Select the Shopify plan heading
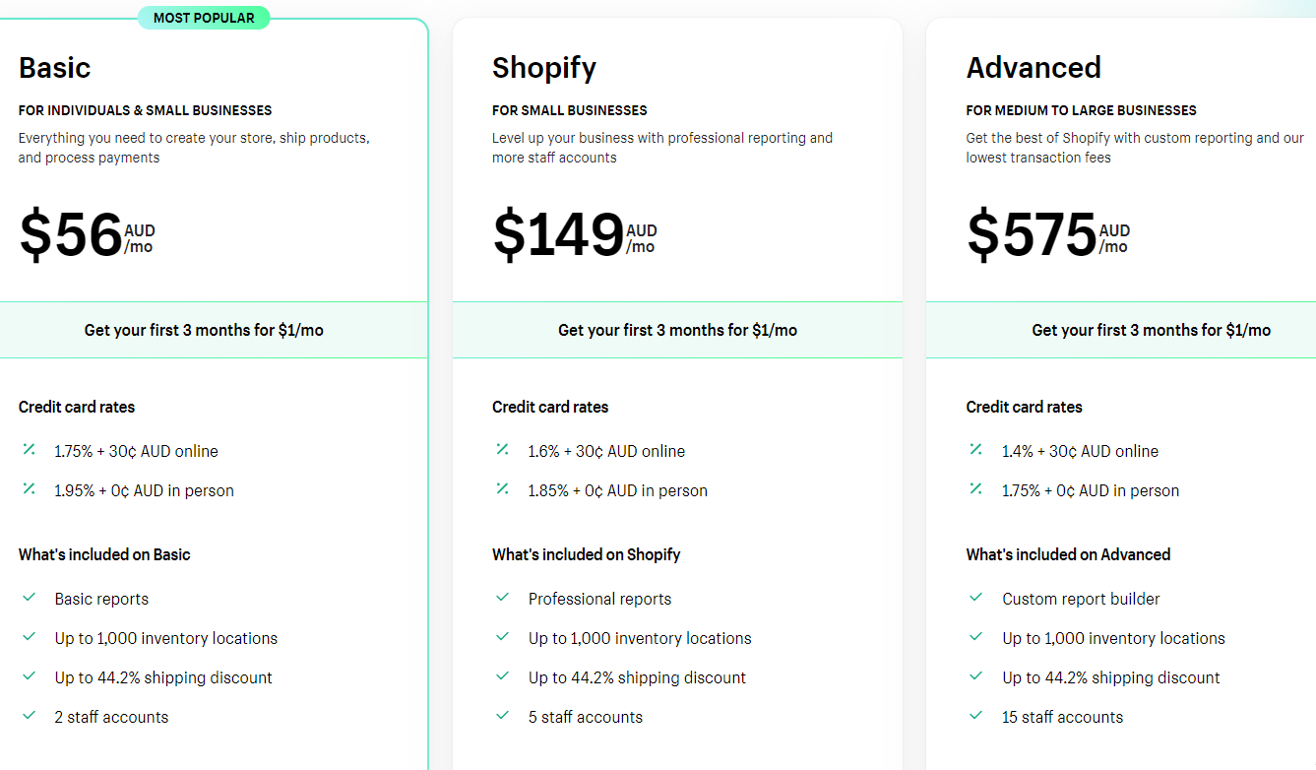 coord(544,68)
